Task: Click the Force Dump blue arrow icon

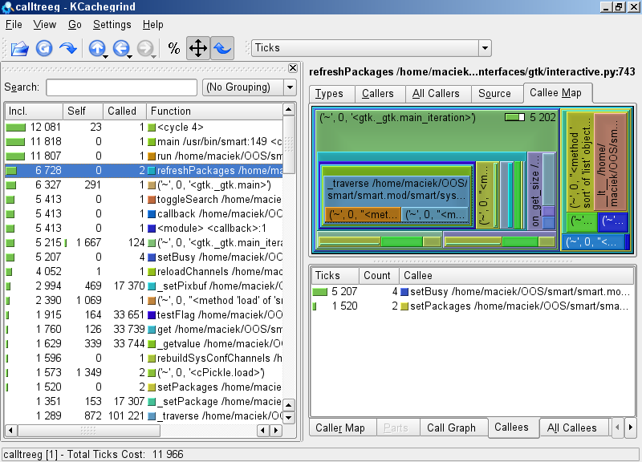Action: click(x=68, y=48)
